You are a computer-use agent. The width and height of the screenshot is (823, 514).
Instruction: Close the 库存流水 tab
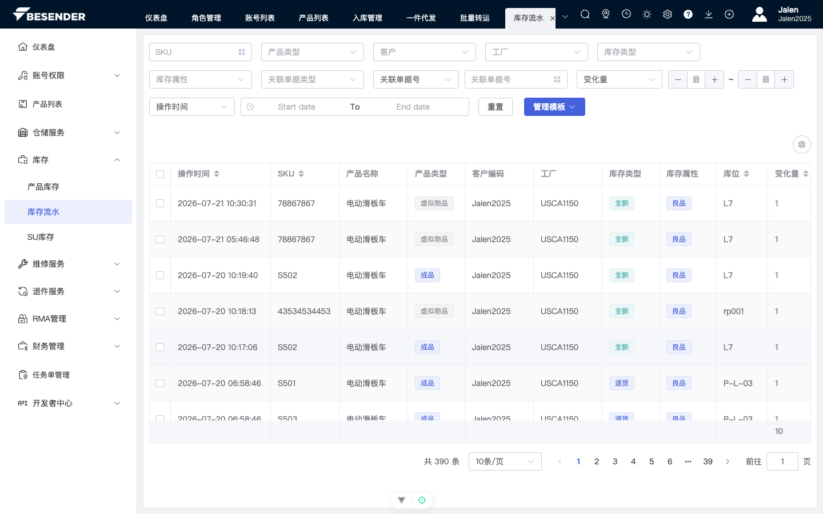click(x=552, y=18)
